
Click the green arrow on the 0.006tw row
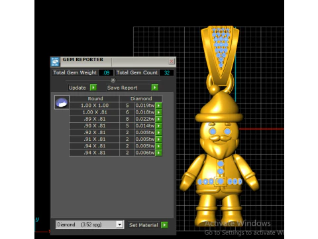coord(158,153)
